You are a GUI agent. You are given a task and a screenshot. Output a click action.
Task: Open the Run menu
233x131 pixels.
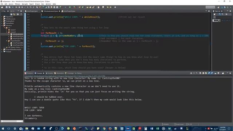(43, 4)
